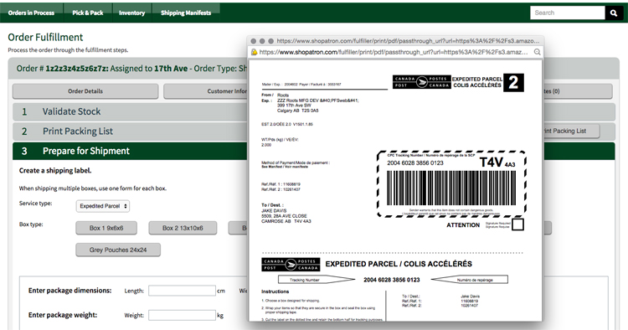Viewport: 628px width, 330px height.
Task: Click the Weight input field
Action: 182,315
